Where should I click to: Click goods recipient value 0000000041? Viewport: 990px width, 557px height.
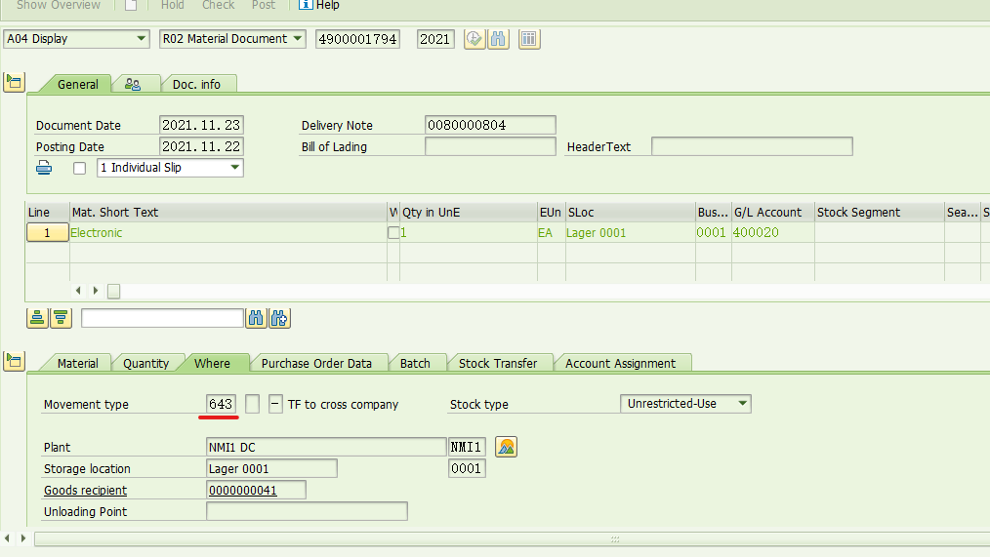pyautogui.click(x=256, y=490)
